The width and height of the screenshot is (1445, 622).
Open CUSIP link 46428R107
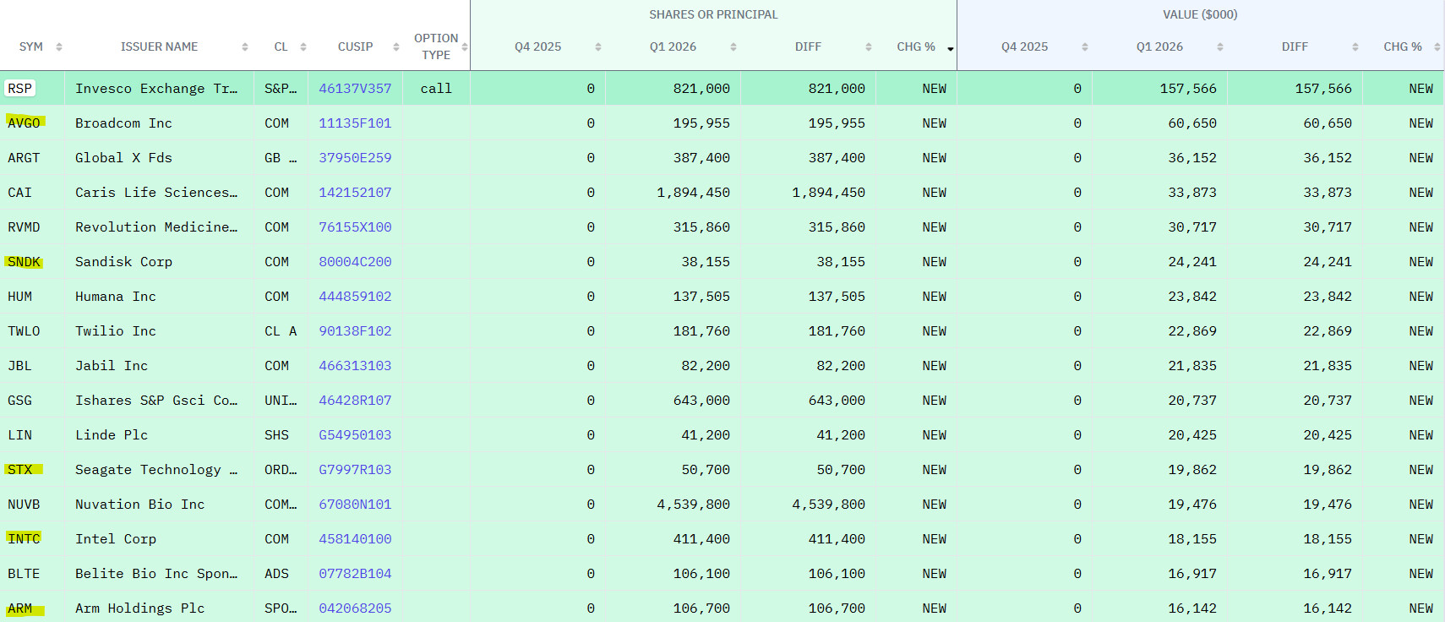pyautogui.click(x=355, y=401)
